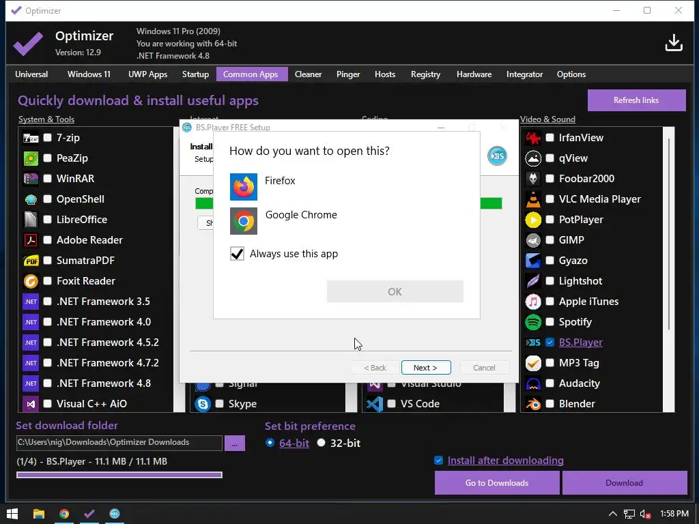The height and width of the screenshot is (524, 699).
Task: Click the Foobar2000 app icon
Action: point(533,179)
